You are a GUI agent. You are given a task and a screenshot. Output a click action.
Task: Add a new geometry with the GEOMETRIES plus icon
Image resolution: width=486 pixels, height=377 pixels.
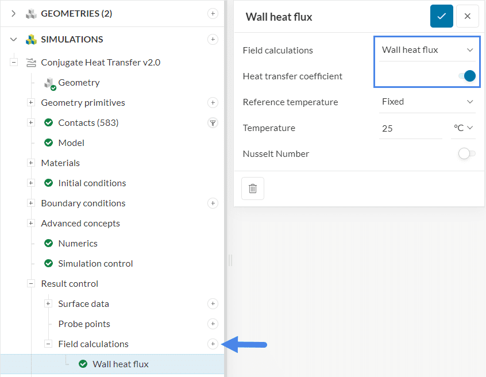click(213, 13)
